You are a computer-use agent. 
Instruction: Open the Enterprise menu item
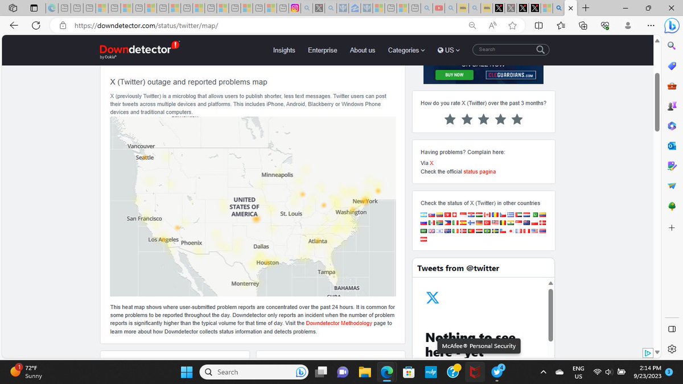pyautogui.click(x=323, y=50)
